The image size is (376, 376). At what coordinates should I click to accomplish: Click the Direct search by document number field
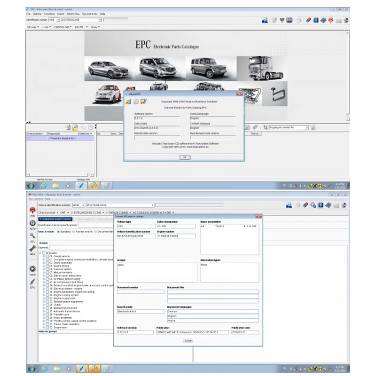(96, 225)
